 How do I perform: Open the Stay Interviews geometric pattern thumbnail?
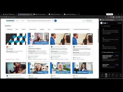pos(16,39)
